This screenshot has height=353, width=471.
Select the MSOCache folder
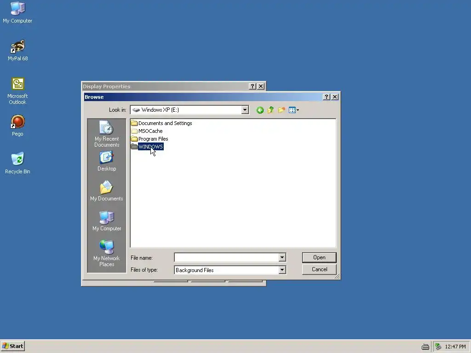[x=147, y=131]
